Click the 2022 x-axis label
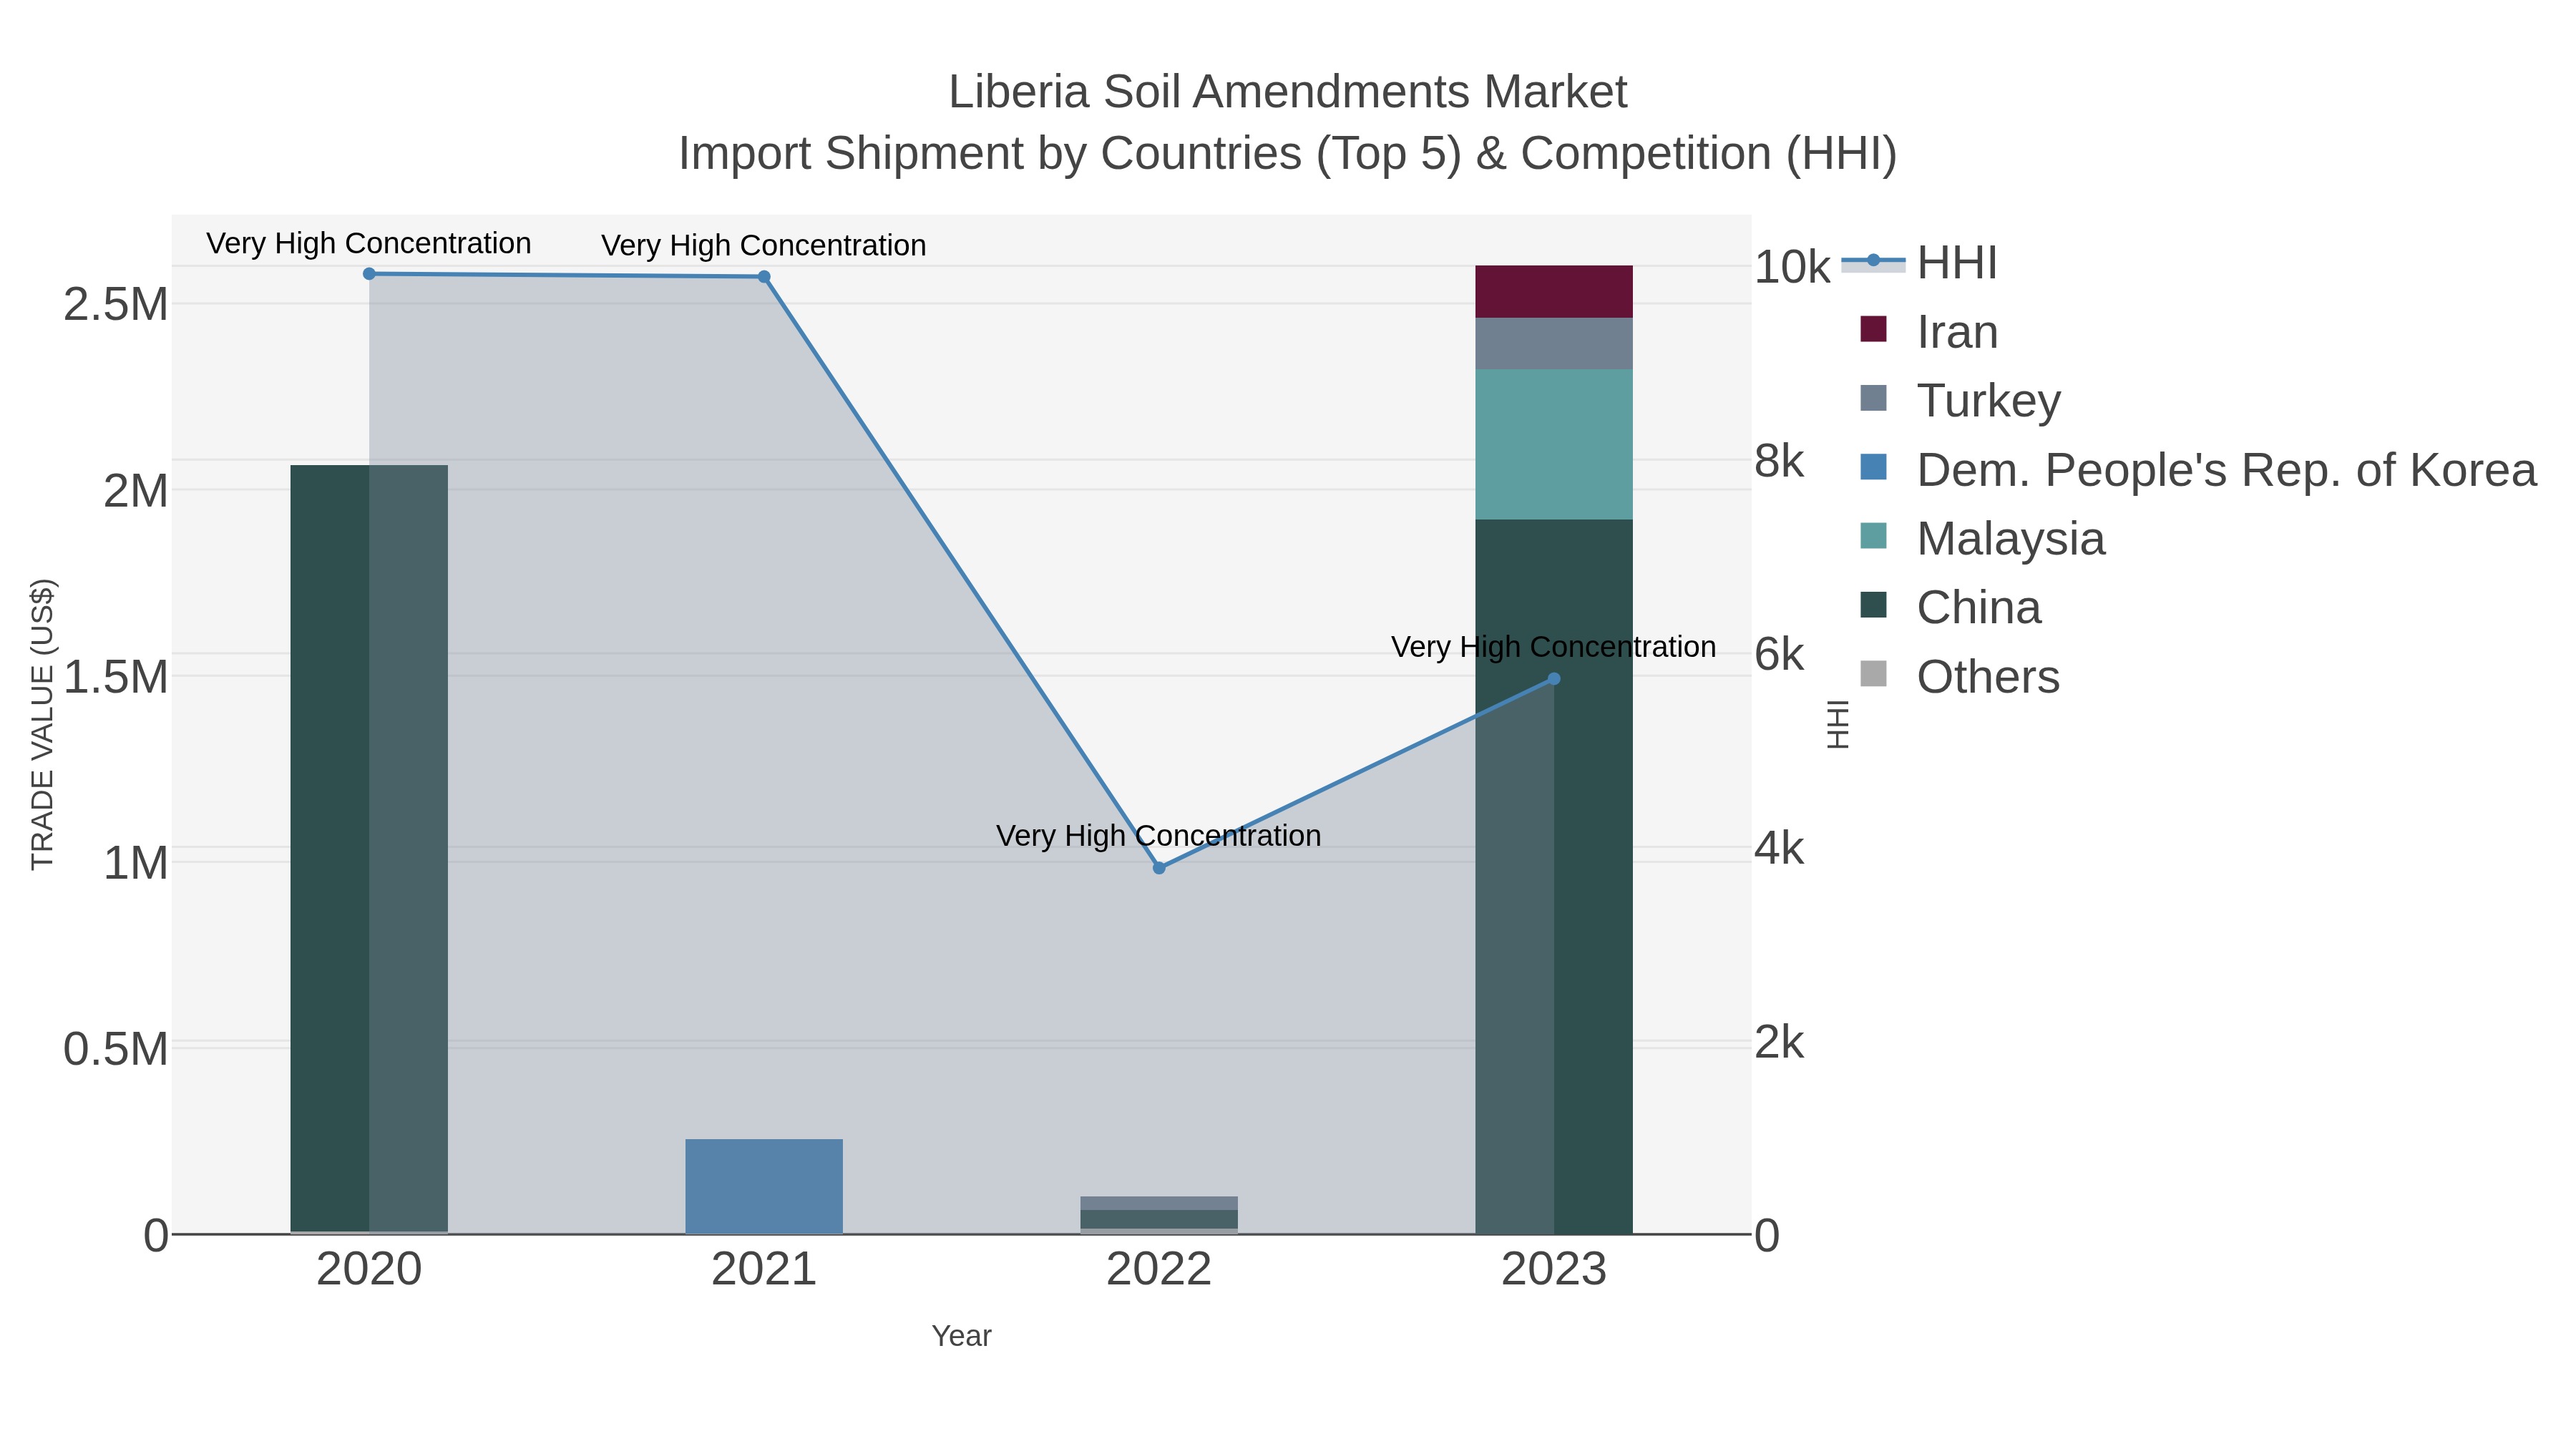 point(1159,1270)
